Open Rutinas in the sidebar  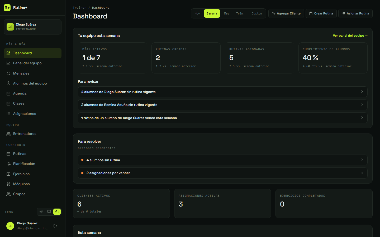32,154
